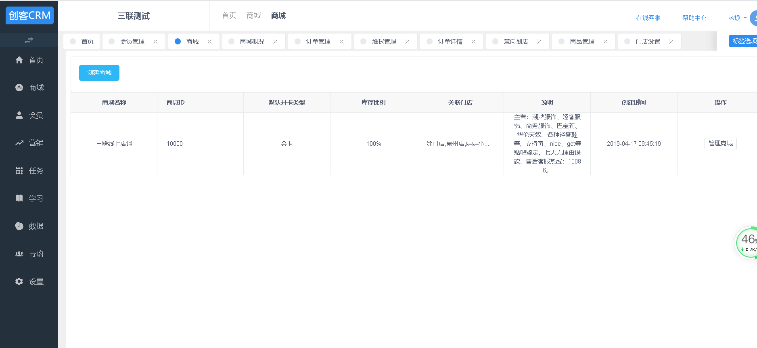The height and width of the screenshot is (348, 757).
Task: Click the 数据 pie chart icon in sidebar
Action: (x=19, y=226)
